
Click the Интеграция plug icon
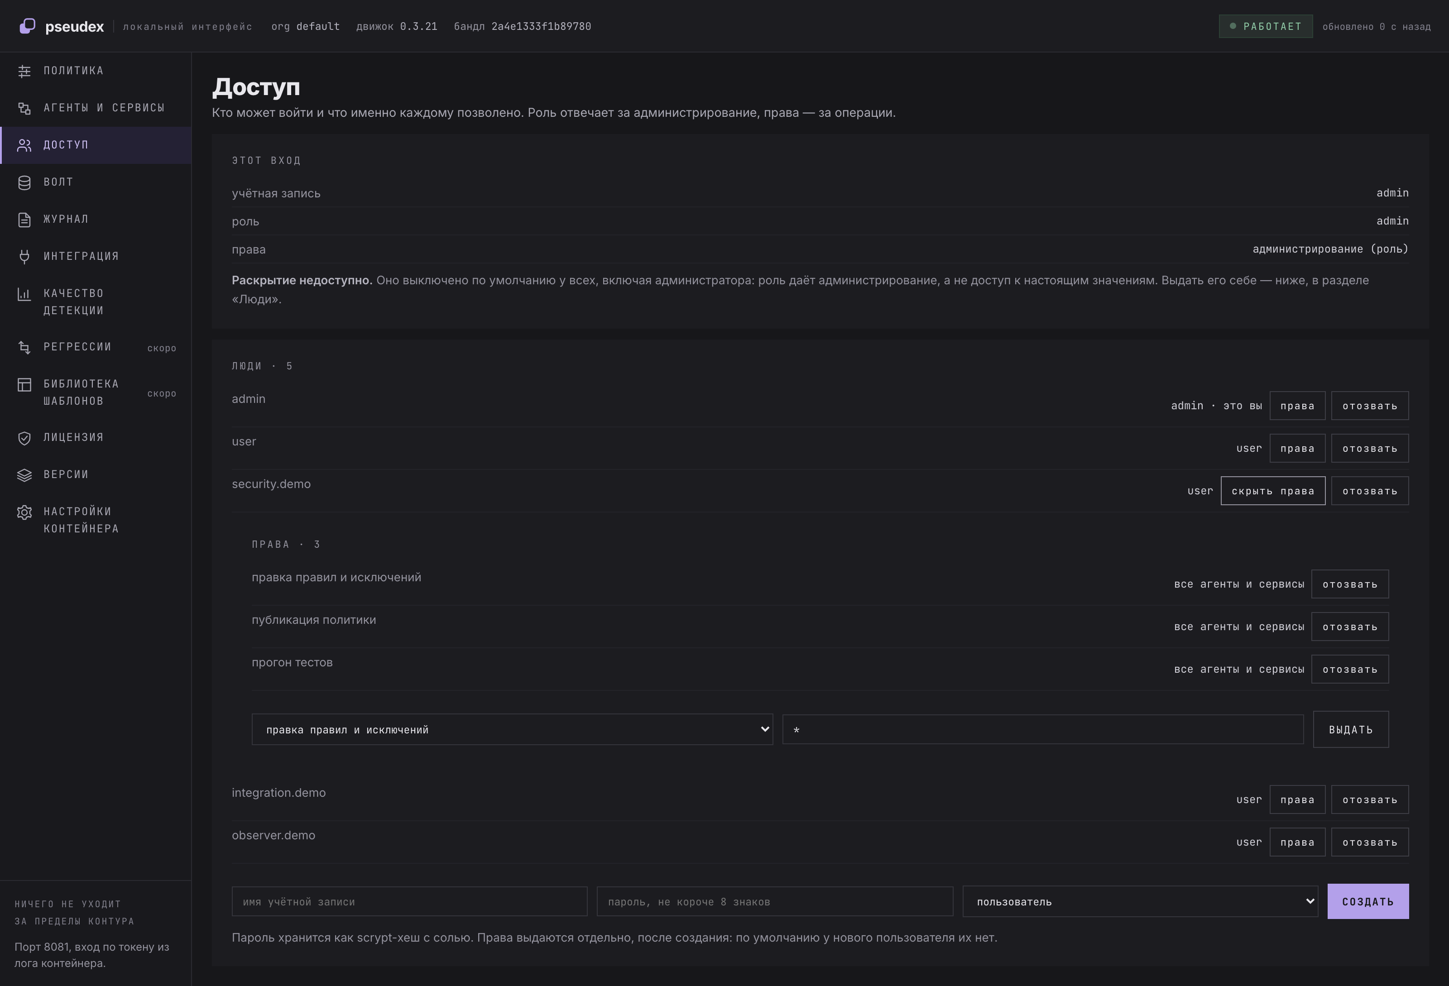pos(24,257)
